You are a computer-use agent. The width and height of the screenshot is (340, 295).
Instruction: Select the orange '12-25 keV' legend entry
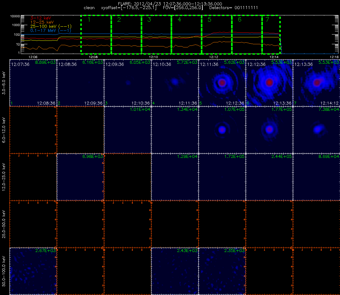(42, 22)
